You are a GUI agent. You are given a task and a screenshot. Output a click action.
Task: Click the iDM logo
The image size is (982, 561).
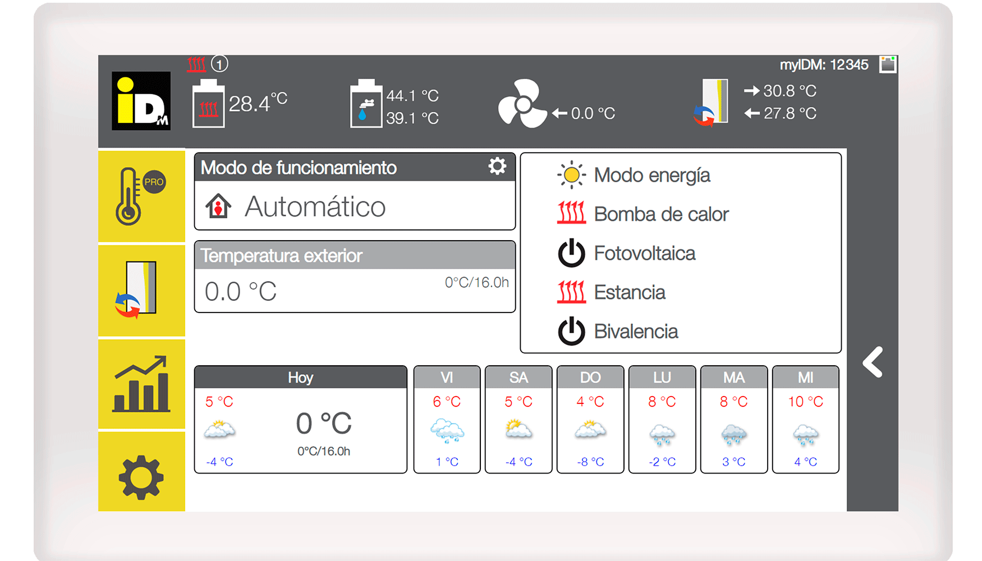pos(141,101)
